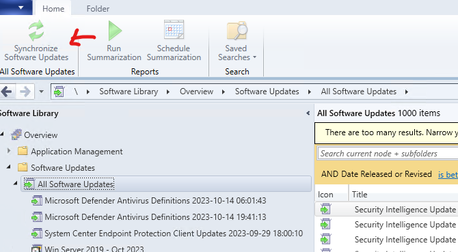Viewport: 458px width, 252px height.
Task: Select Software Updates in breadcrumb bar
Action: [x=267, y=92]
